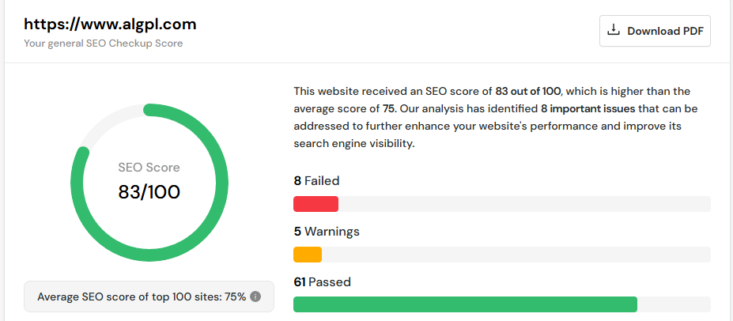Open the https://www.algpl.com heading link
This screenshot has width=733, height=321.
tap(110, 24)
